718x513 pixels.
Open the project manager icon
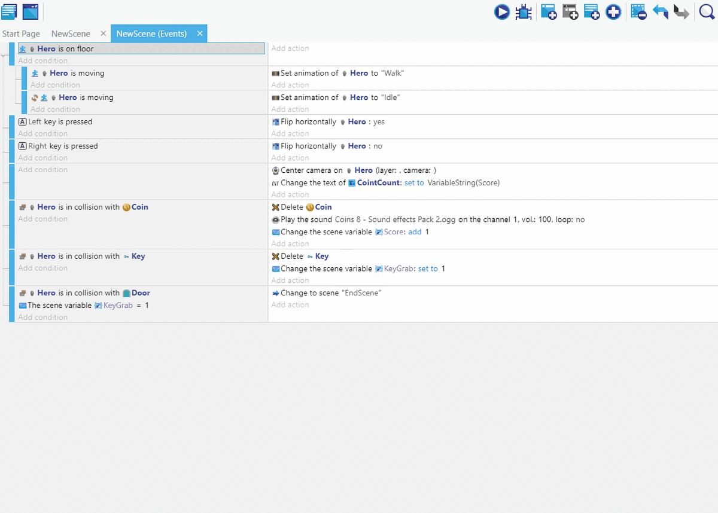point(9,11)
